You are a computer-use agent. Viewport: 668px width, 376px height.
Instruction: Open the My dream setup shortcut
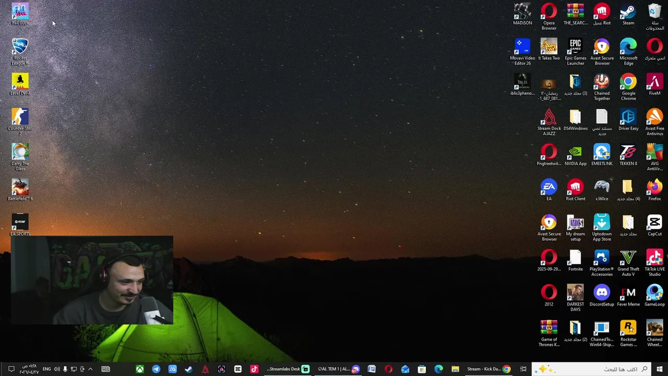click(576, 228)
